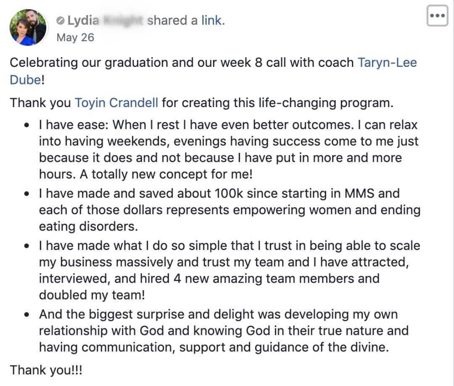The height and width of the screenshot is (386, 454).
Task: Click the "I have ease" bullet paragraph
Action: 227,149
